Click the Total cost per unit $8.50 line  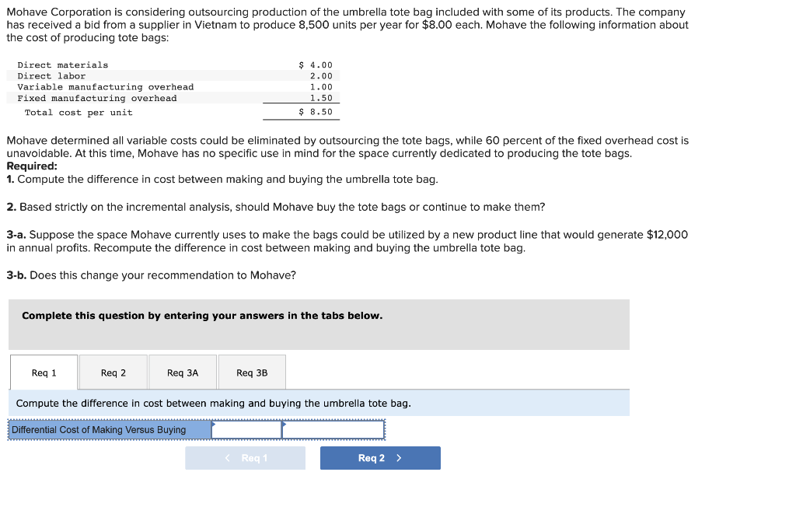point(155,111)
